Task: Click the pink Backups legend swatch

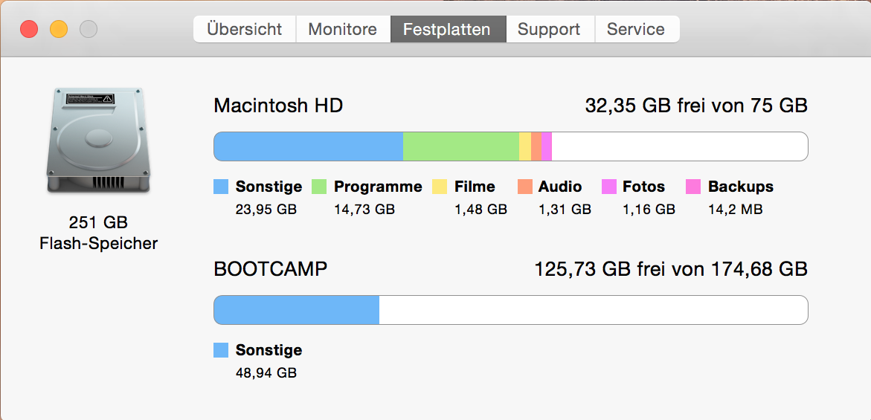Action: coord(693,187)
